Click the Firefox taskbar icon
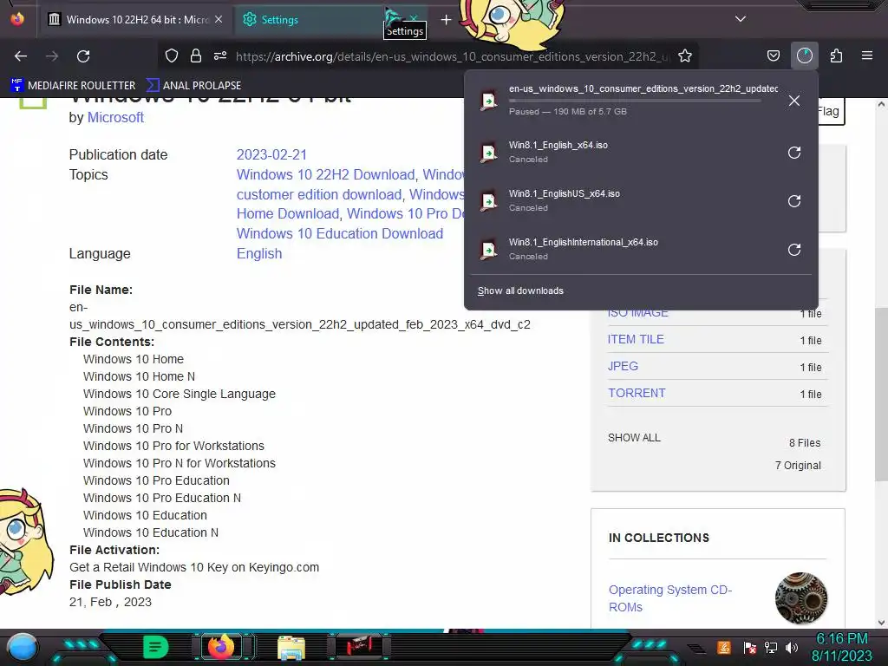 [x=221, y=647]
